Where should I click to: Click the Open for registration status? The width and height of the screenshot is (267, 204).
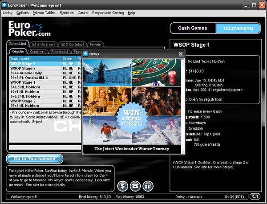[x=205, y=99]
